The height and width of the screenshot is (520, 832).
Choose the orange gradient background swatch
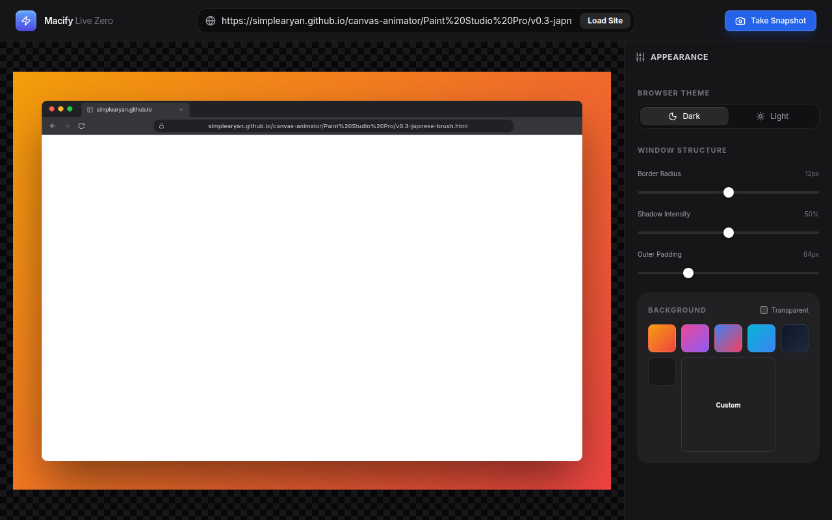662,338
